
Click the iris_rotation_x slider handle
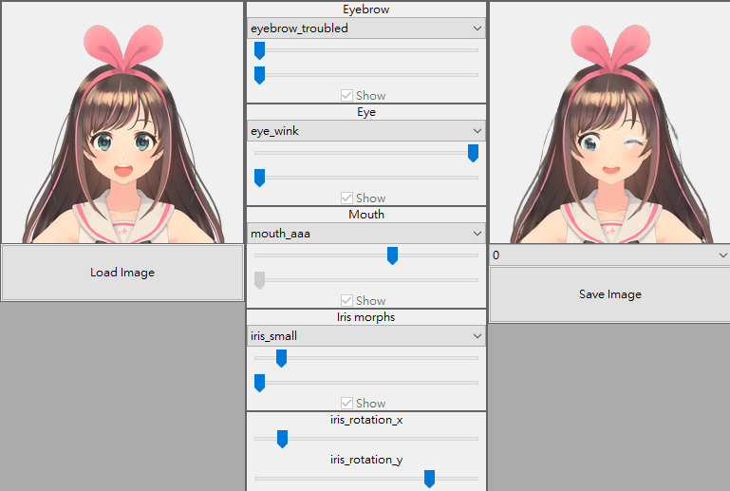(282, 439)
